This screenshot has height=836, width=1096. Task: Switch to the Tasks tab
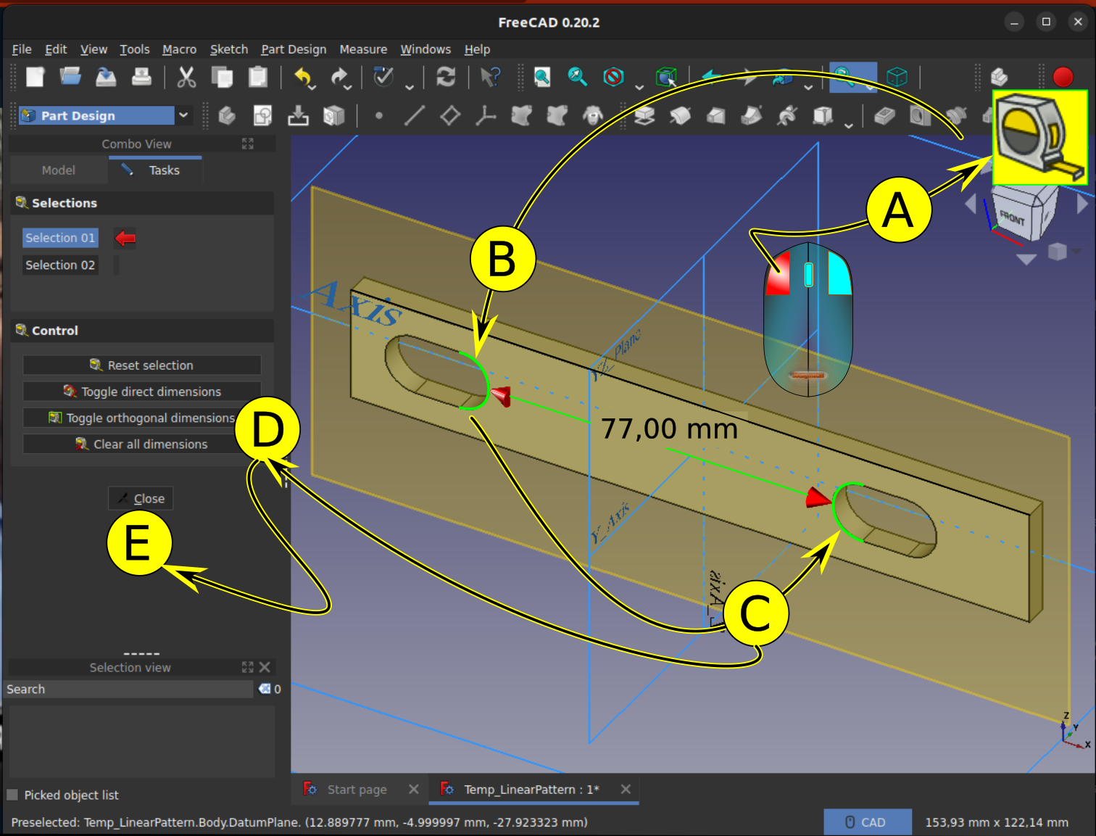point(155,170)
